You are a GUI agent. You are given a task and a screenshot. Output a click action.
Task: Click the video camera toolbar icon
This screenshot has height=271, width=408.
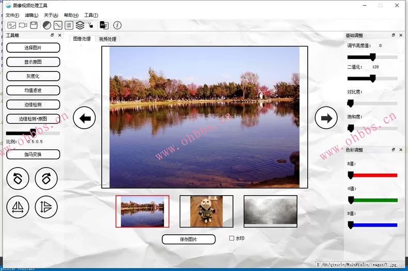pyautogui.click(x=23, y=25)
